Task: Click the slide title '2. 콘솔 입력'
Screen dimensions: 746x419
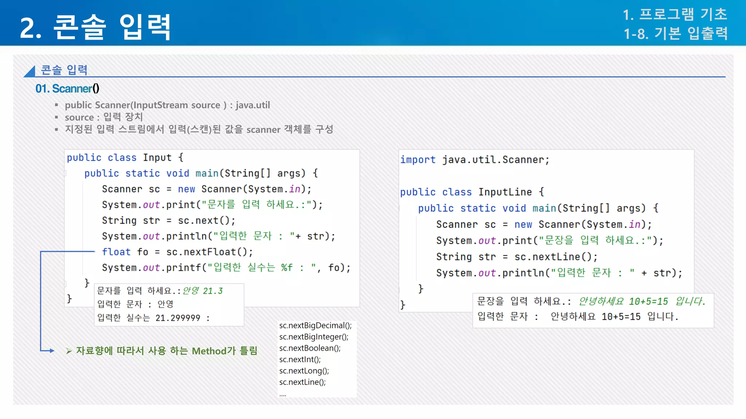Action: [x=95, y=27]
